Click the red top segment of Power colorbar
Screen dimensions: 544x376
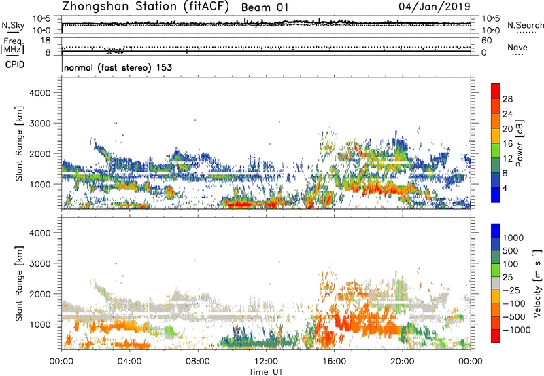(496, 91)
